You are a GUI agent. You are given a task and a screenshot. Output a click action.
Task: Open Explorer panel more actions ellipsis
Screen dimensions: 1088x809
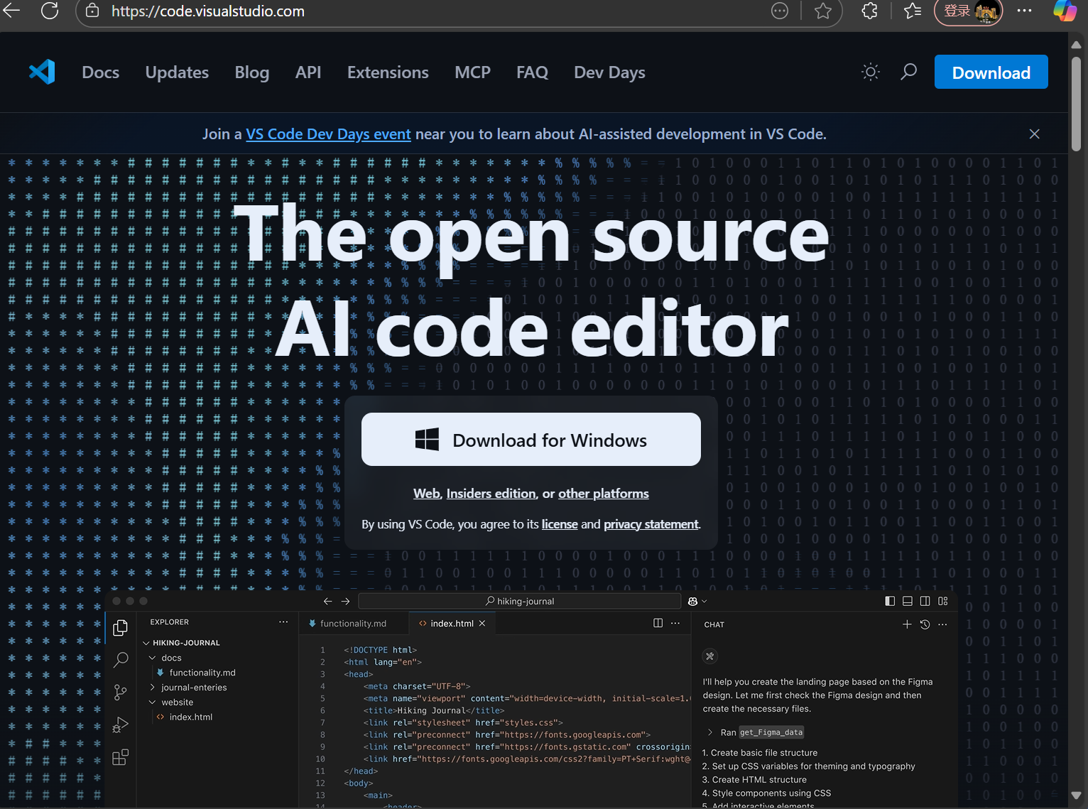pos(283,622)
